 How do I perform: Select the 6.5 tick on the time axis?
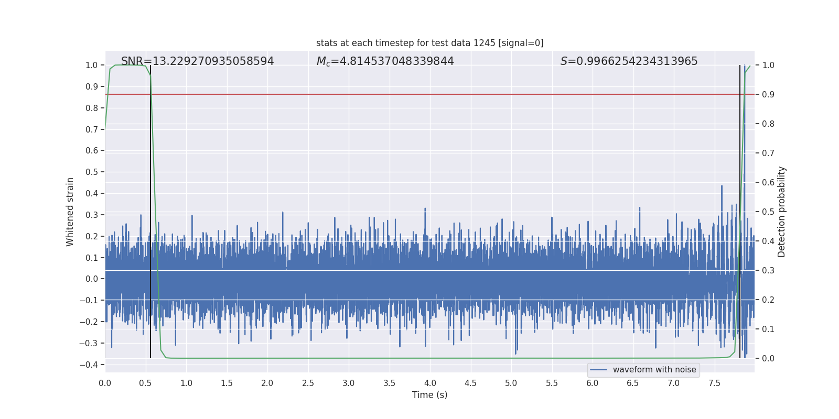coord(633,383)
